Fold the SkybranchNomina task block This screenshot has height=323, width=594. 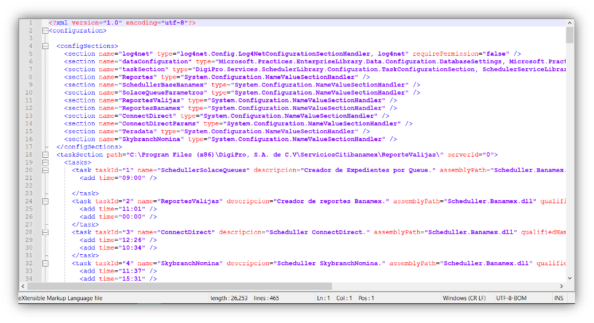click(x=45, y=263)
